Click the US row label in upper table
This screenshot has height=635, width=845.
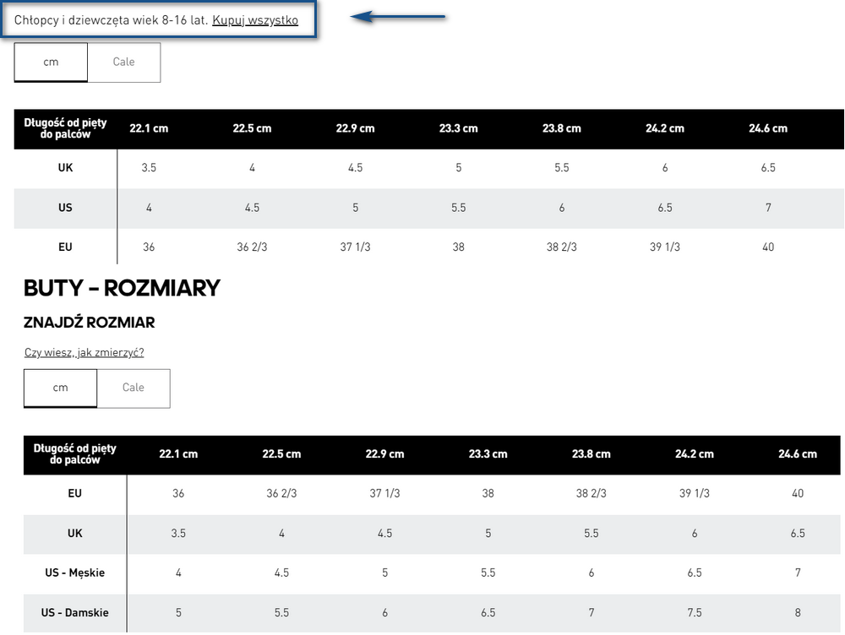[x=65, y=208]
